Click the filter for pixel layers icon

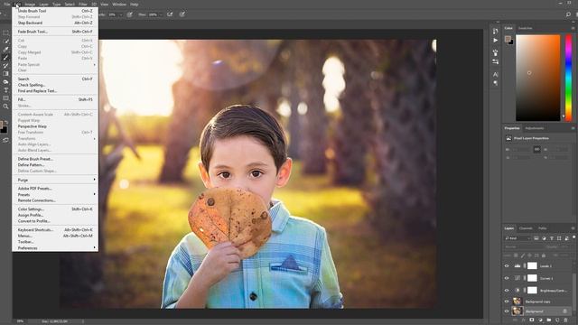point(536,238)
